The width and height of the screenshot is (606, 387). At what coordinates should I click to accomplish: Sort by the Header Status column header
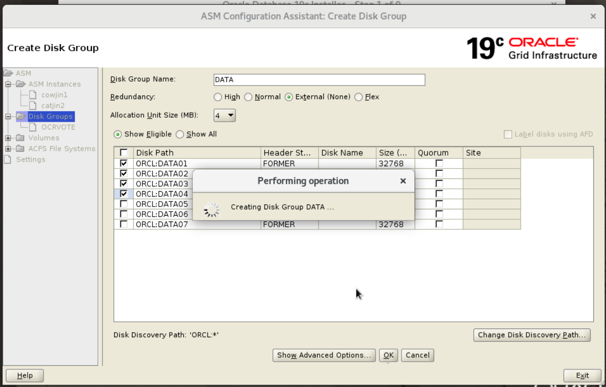point(289,152)
